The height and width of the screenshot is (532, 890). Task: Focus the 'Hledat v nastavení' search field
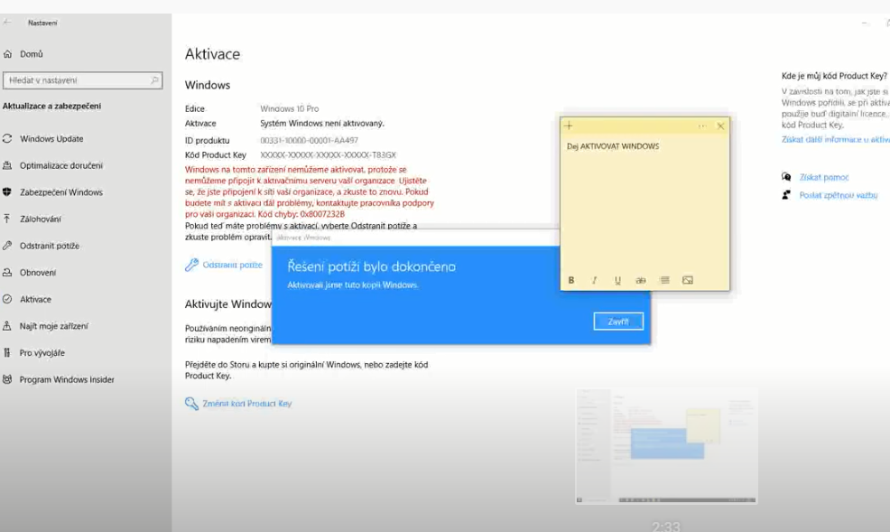pos(82,80)
